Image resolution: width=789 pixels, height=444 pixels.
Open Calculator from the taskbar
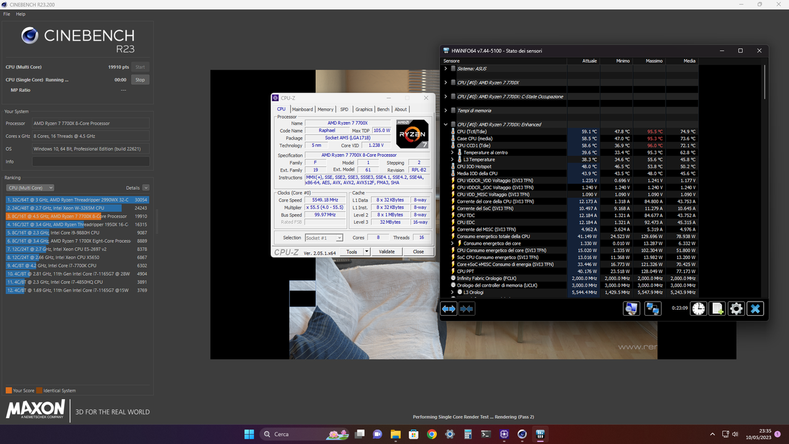(x=468, y=434)
